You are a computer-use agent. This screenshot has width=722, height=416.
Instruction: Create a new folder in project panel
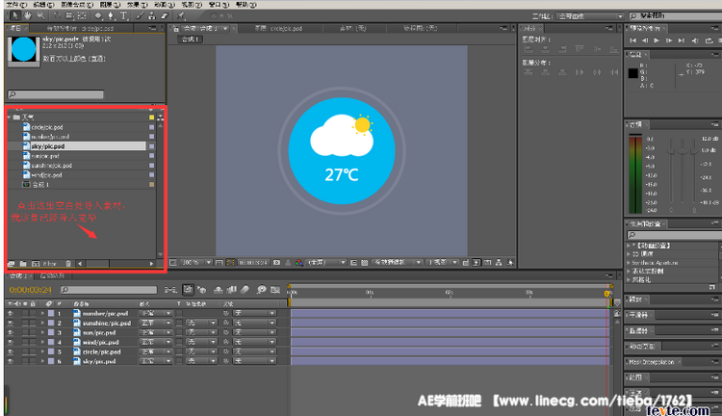[x=23, y=264]
